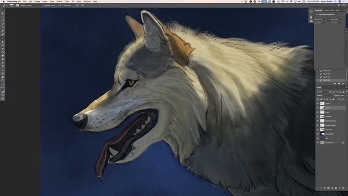Viewport: 348px width, 196px height.
Task: Click the Wi-Fi status icon
Action: pos(291,1)
